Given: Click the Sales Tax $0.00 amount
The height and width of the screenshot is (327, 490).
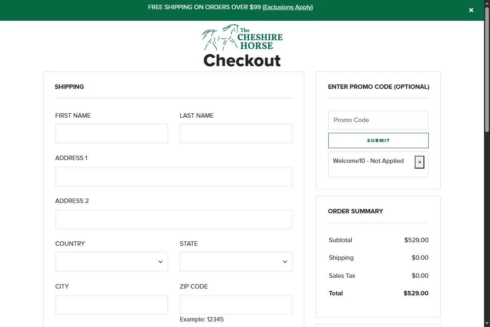Looking at the screenshot, I should pyautogui.click(x=420, y=276).
